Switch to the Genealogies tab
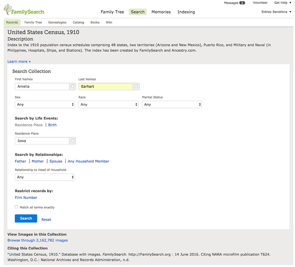 click(x=57, y=22)
